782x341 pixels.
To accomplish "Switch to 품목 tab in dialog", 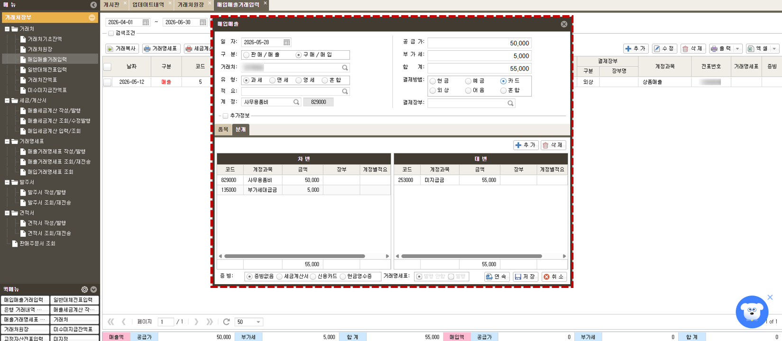I will pos(223,129).
